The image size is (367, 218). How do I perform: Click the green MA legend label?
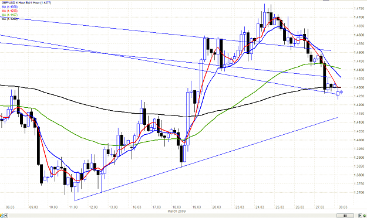(x=9, y=15)
